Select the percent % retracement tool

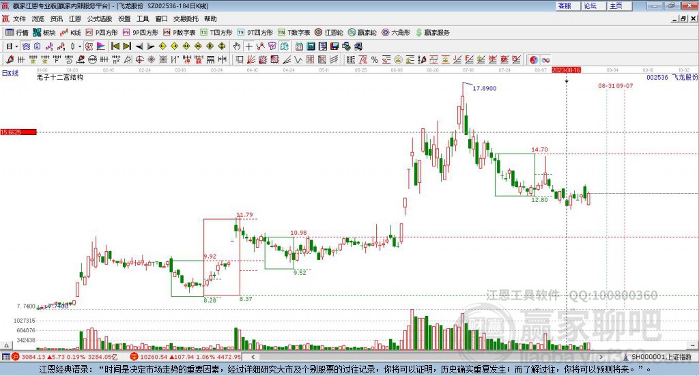tap(375, 59)
